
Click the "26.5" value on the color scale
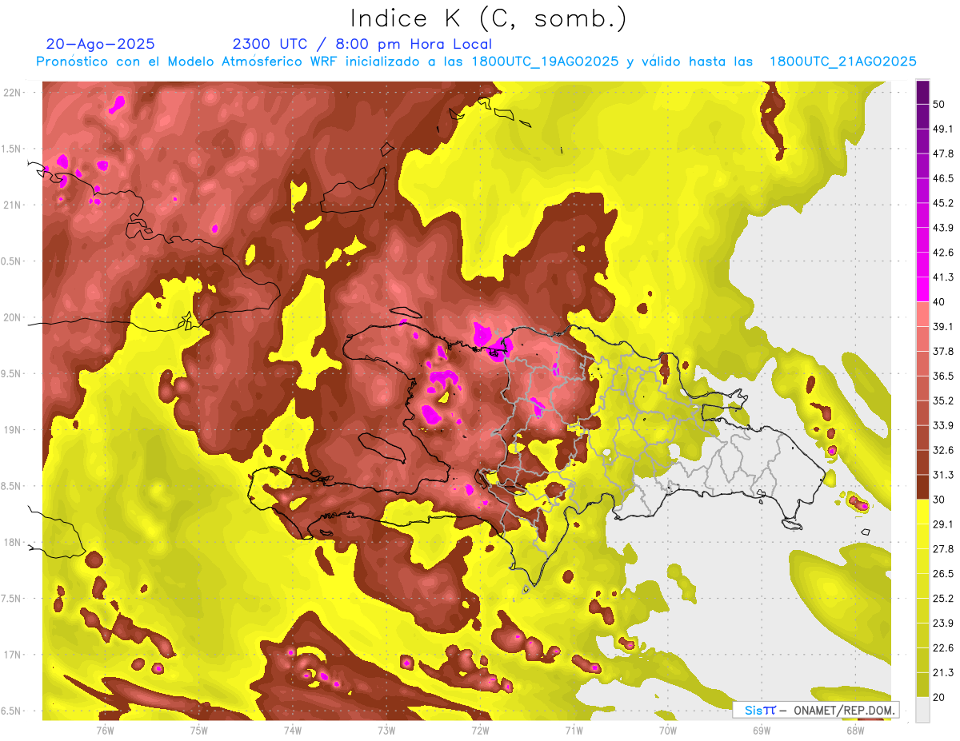coord(942,574)
